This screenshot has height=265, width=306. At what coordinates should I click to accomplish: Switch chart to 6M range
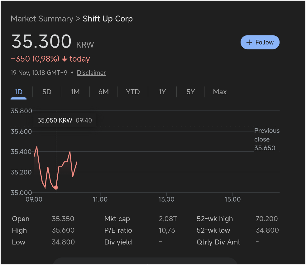coord(103,92)
